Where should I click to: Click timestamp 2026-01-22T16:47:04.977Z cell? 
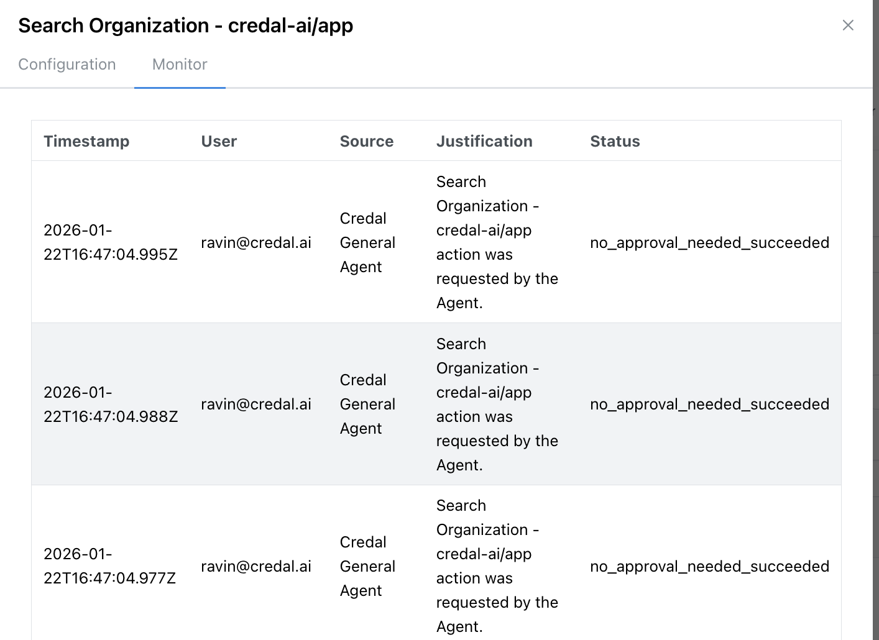click(111, 565)
